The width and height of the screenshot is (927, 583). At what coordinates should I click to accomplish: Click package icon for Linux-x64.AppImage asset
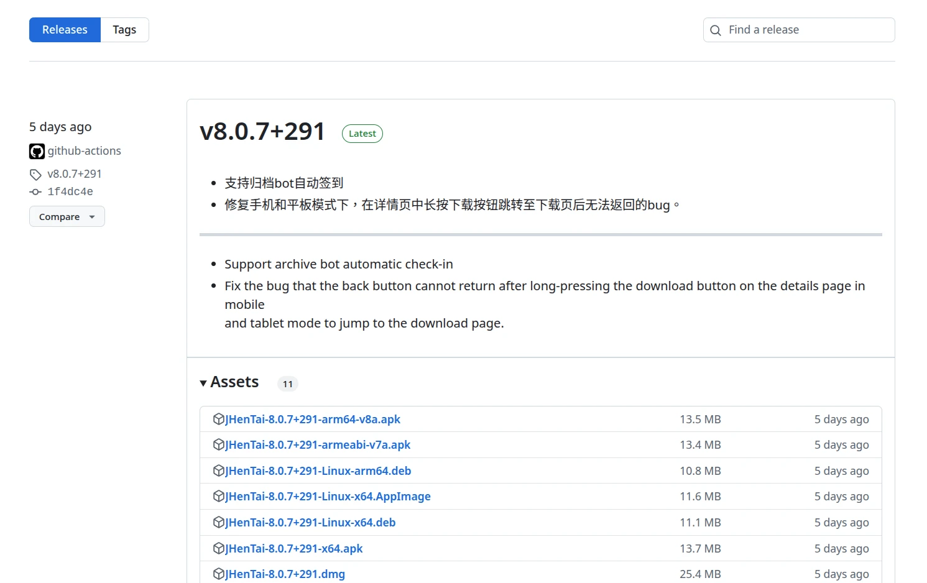(218, 497)
